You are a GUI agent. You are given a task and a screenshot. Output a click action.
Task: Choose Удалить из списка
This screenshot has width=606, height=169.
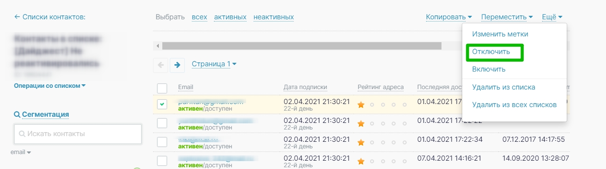tap(504, 87)
